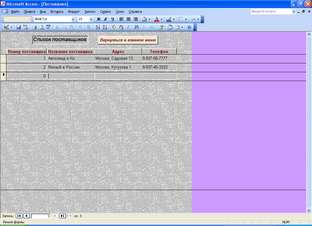The height and width of the screenshot is (226, 312).
Task: Click the Undo icon
Action: tap(80, 27)
